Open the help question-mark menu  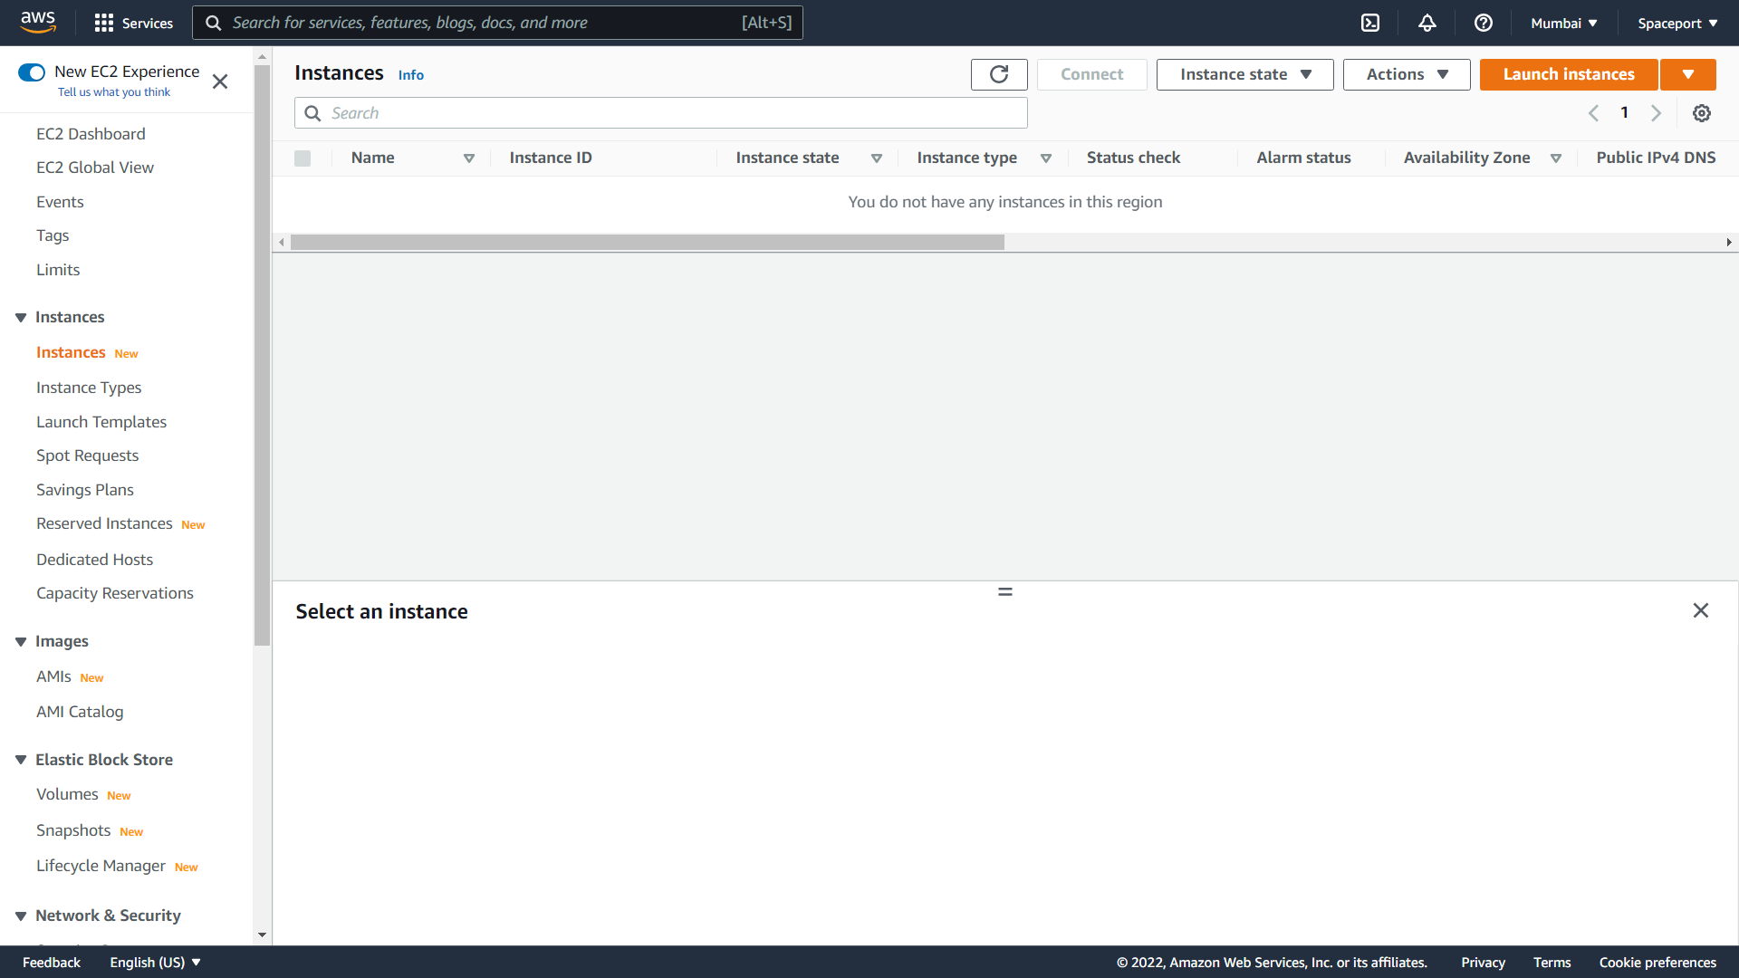click(1484, 23)
